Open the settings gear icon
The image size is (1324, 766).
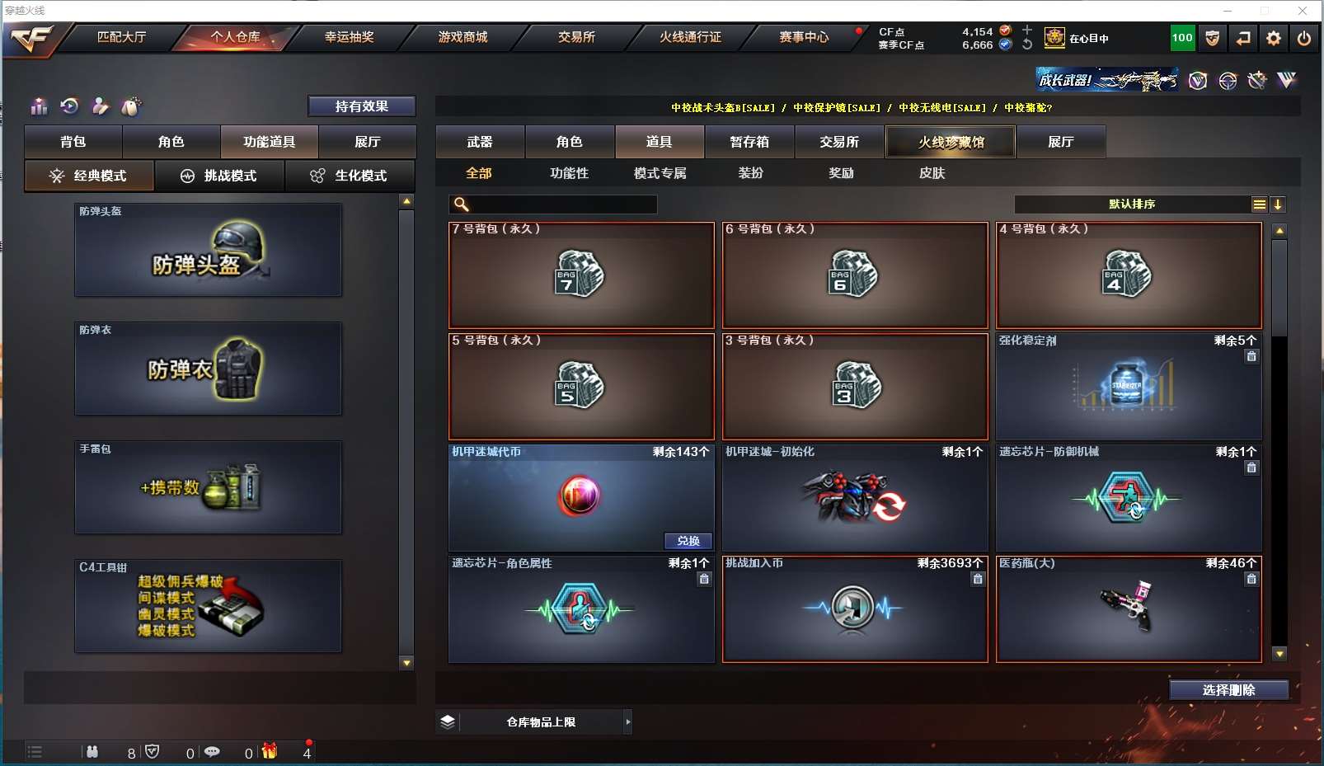1274,38
